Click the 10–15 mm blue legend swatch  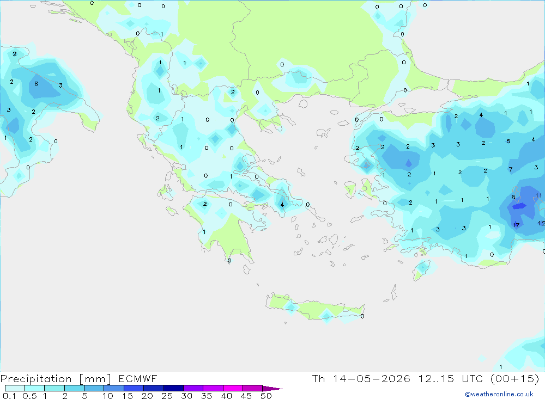coord(114,388)
